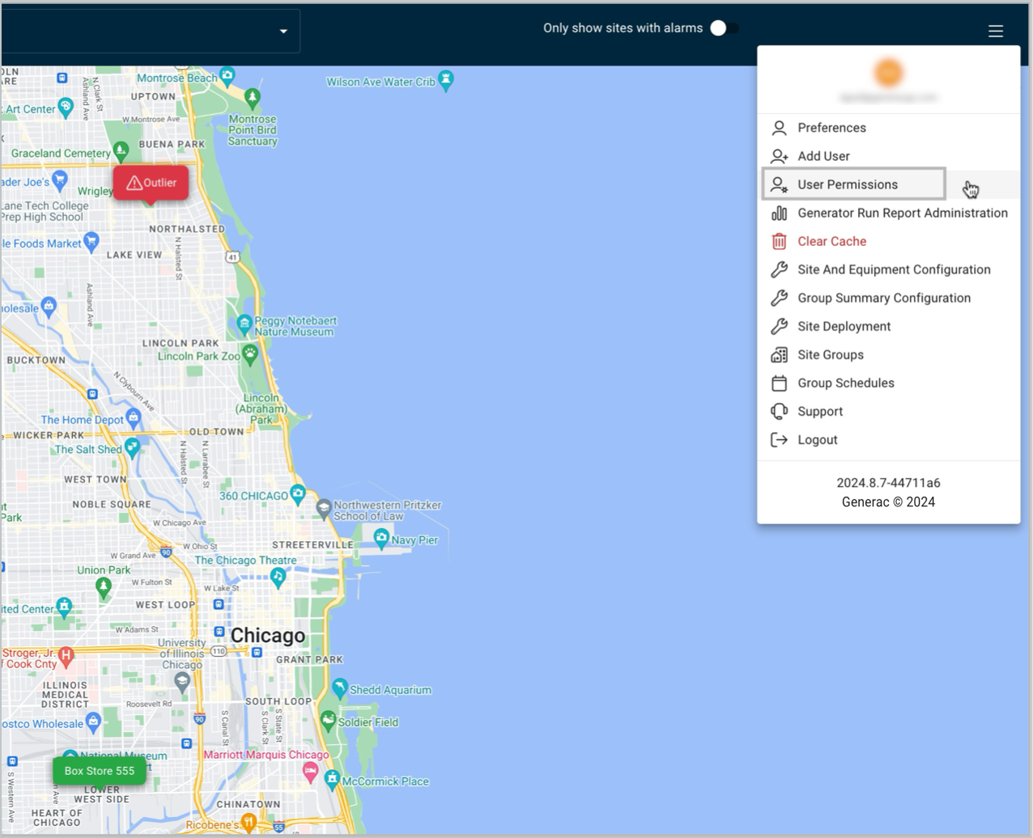Click the Logout arrow icon
The height and width of the screenshot is (838, 1033).
pyautogui.click(x=779, y=440)
